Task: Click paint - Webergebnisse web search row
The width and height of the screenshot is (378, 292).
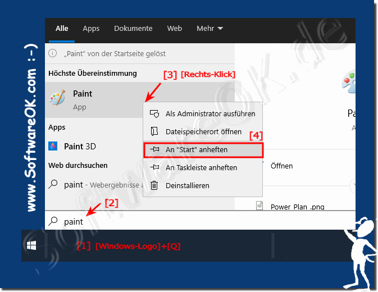Action: pos(94,185)
